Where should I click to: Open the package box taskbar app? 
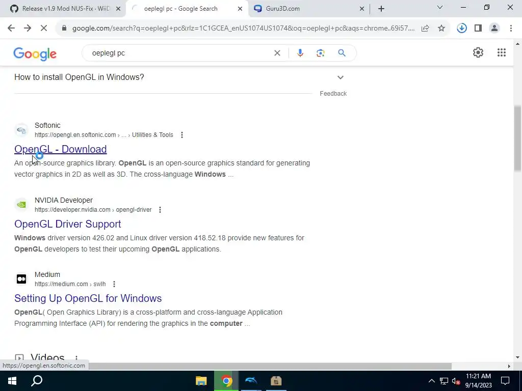coord(276,381)
